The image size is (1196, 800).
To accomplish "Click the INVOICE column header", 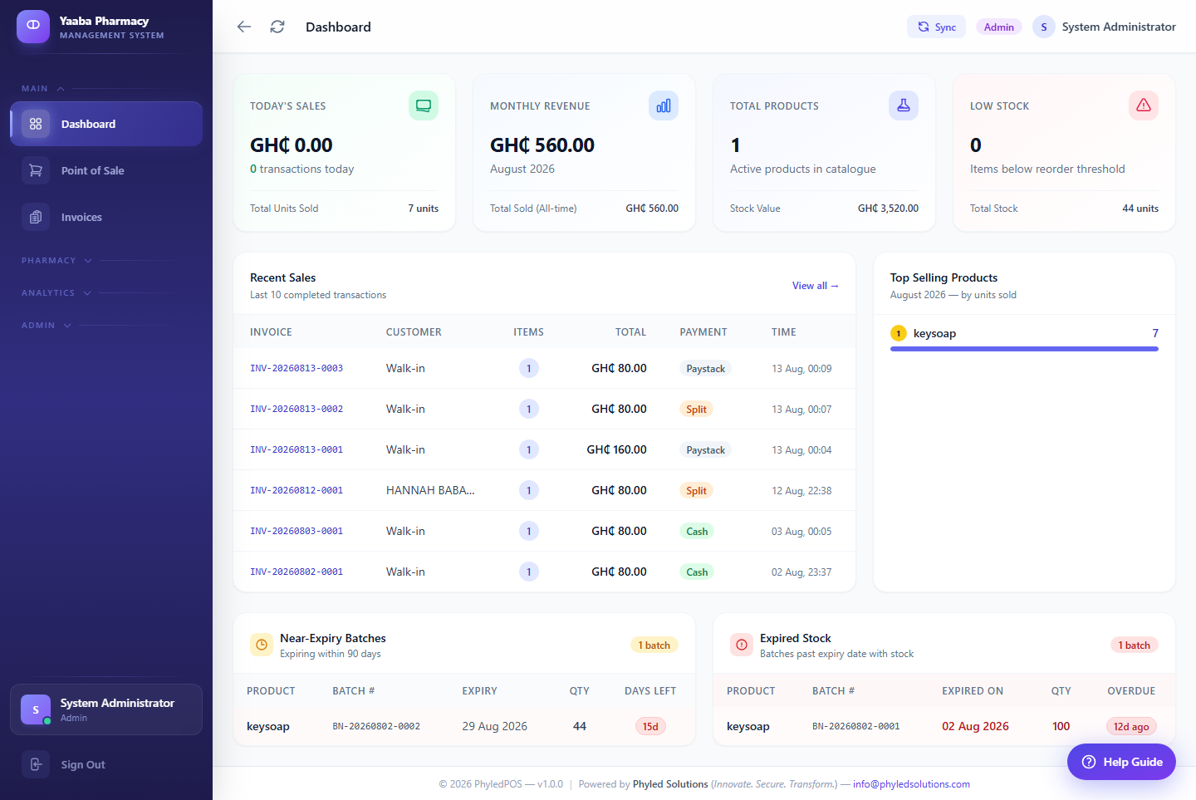I will tap(271, 331).
